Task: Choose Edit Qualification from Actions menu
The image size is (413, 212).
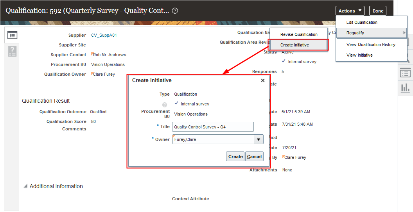Action: coord(362,22)
